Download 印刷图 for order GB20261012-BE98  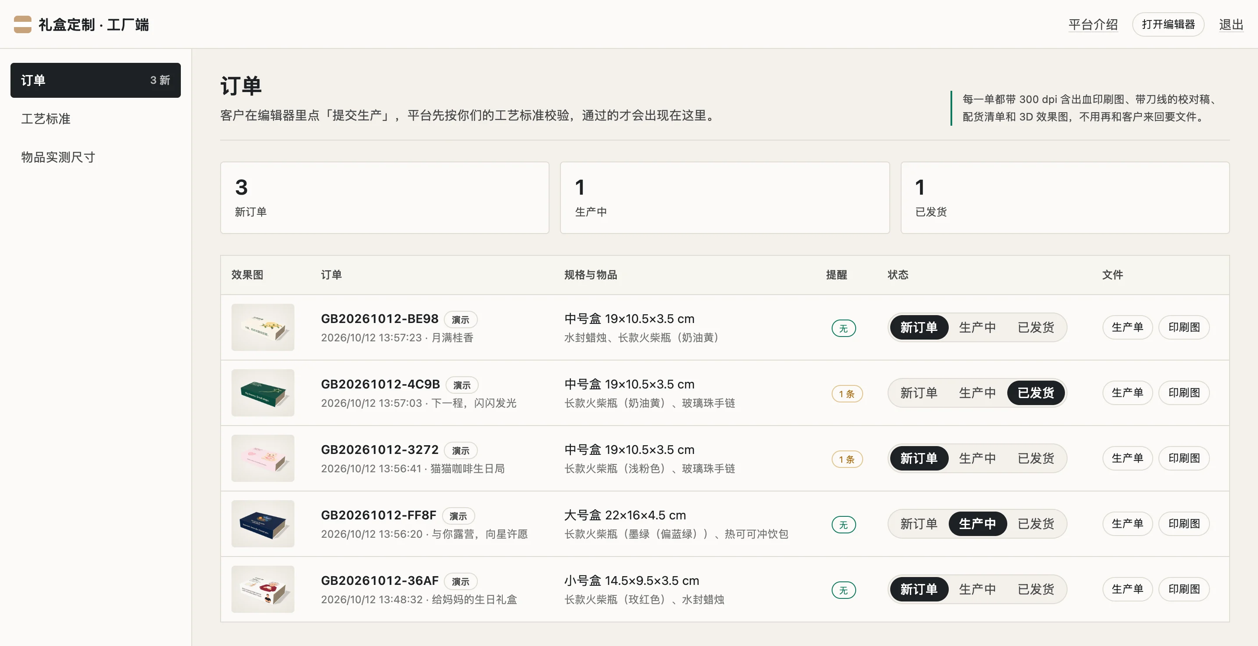point(1184,327)
